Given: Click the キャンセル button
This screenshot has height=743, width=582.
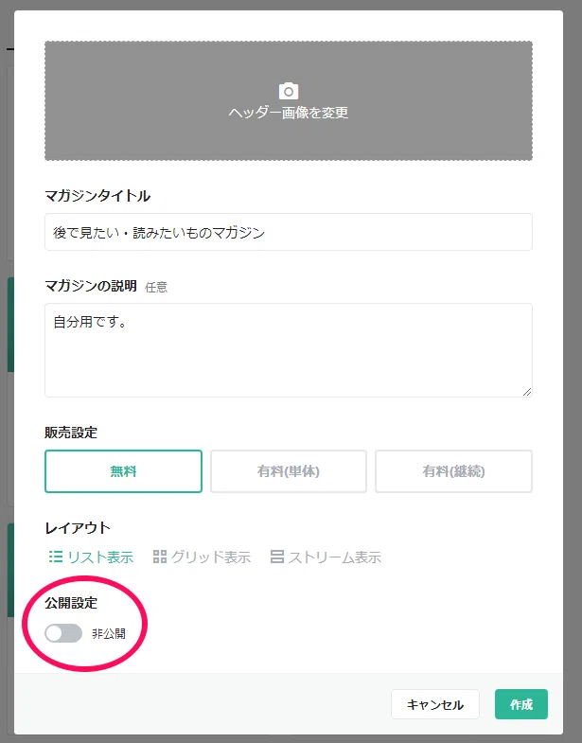Looking at the screenshot, I should click(x=435, y=704).
